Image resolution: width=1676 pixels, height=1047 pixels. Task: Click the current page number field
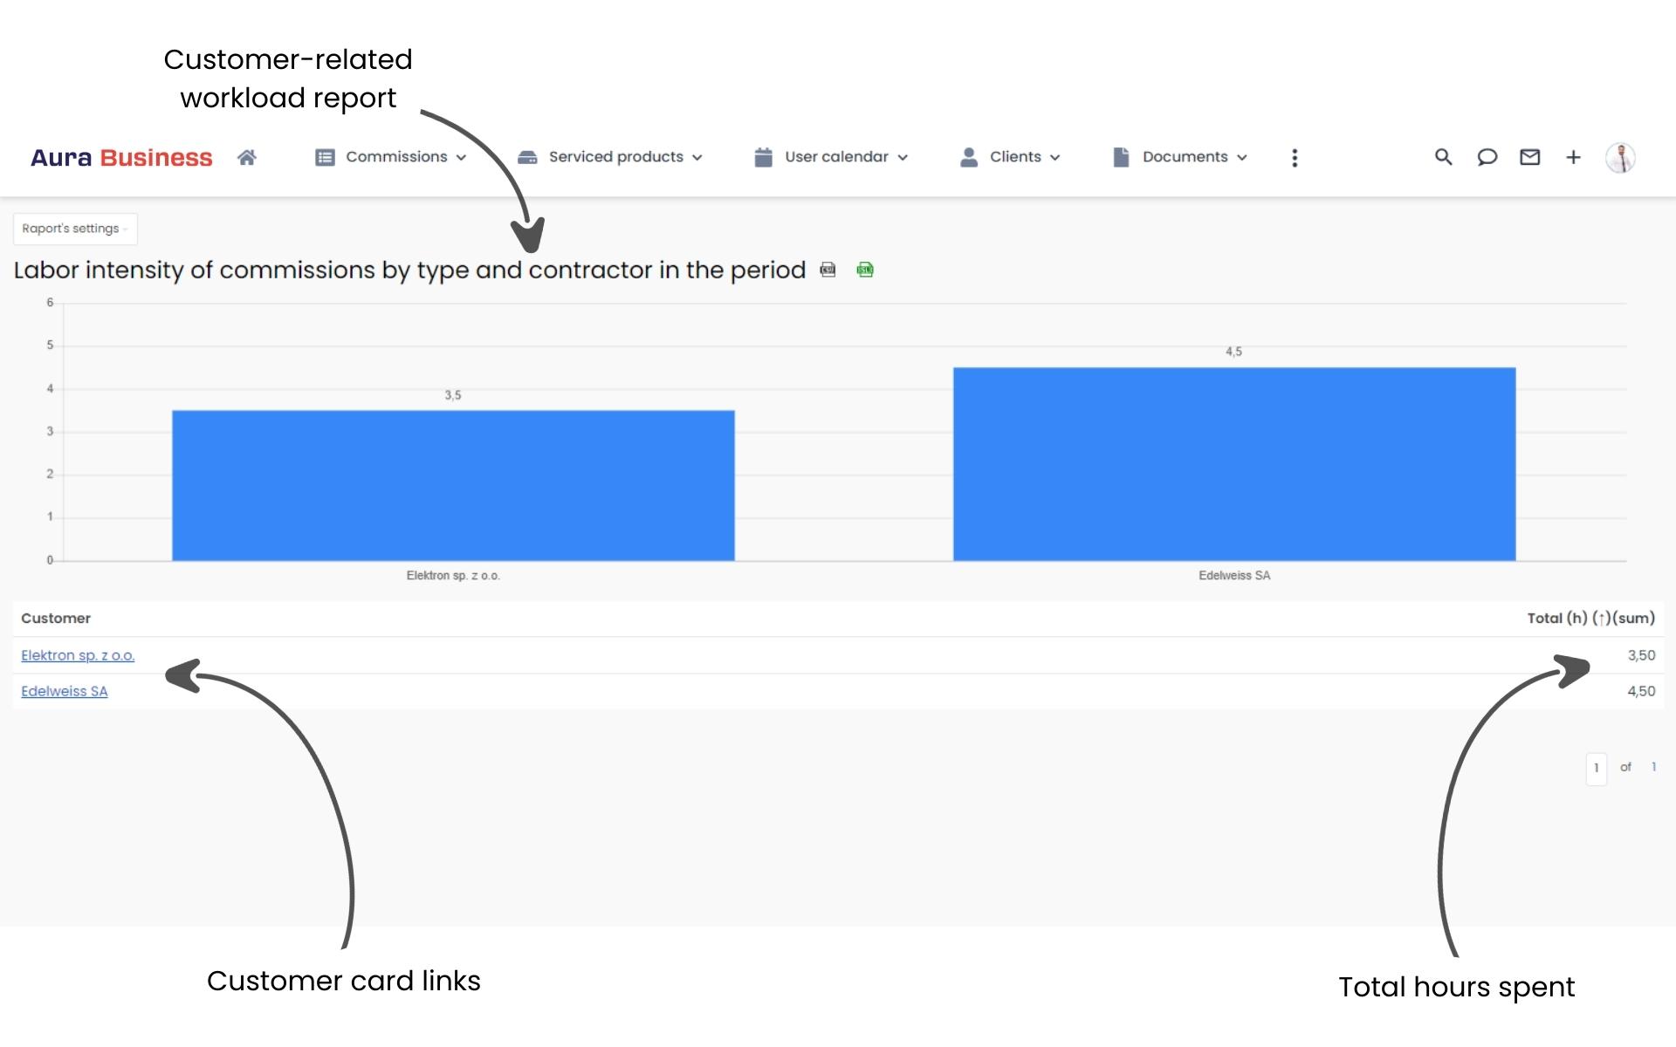[x=1596, y=768]
